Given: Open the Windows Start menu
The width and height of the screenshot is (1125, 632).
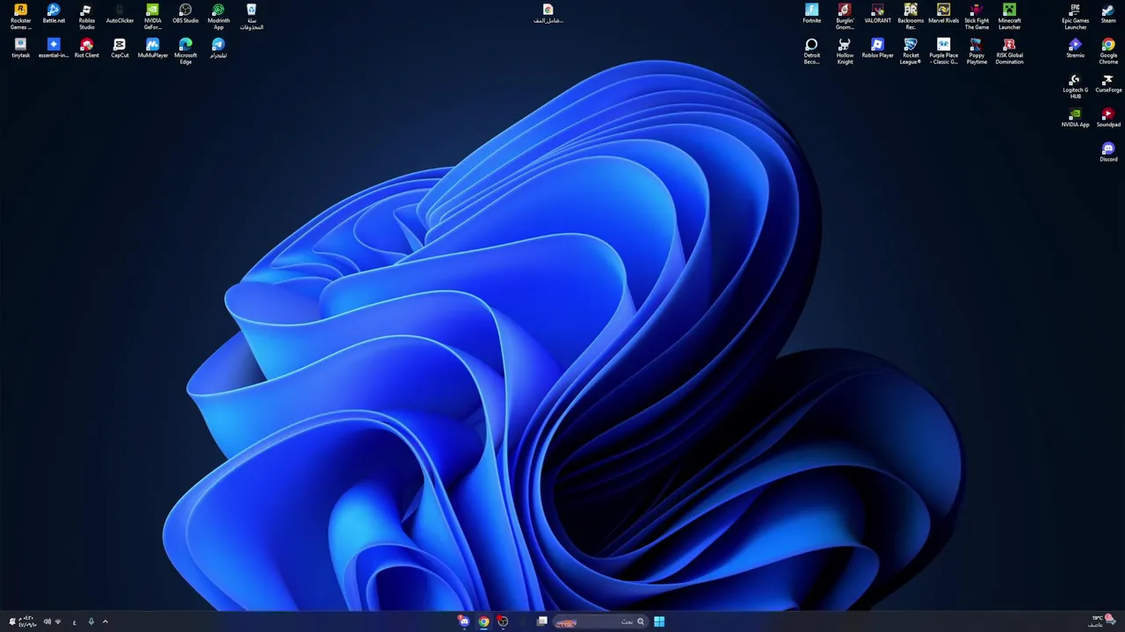Looking at the screenshot, I should 659,621.
